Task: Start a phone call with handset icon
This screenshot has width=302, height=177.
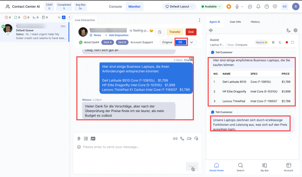Action: (x=182, y=139)
